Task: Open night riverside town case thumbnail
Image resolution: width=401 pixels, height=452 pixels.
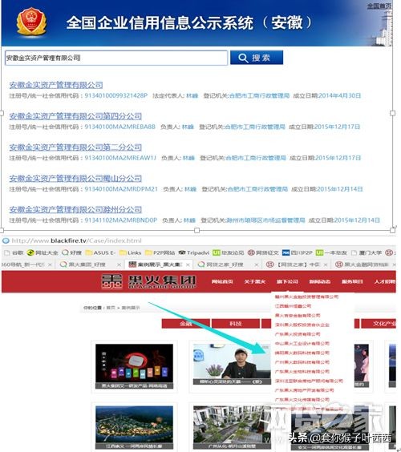Action: [135, 427]
